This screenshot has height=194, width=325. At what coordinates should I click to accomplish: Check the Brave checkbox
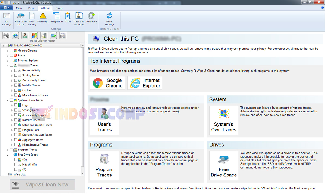click(11, 55)
